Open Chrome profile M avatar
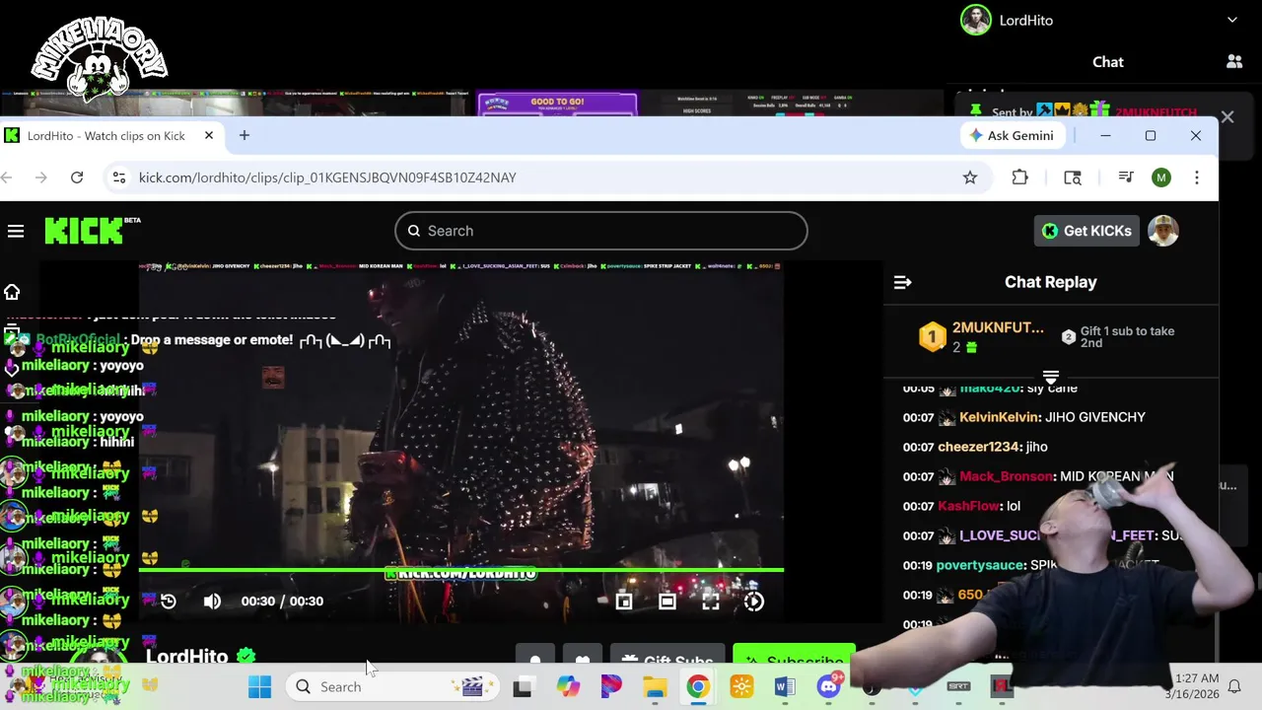Image resolution: width=1262 pixels, height=710 pixels. (1161, 177)
